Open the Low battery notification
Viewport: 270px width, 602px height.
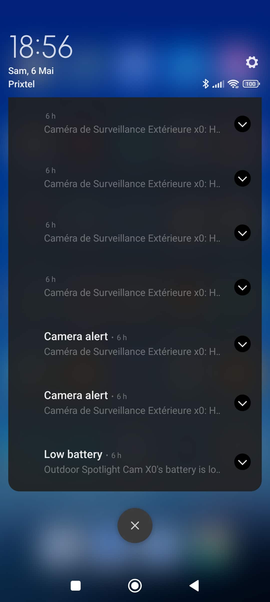(x=135, y=462)
